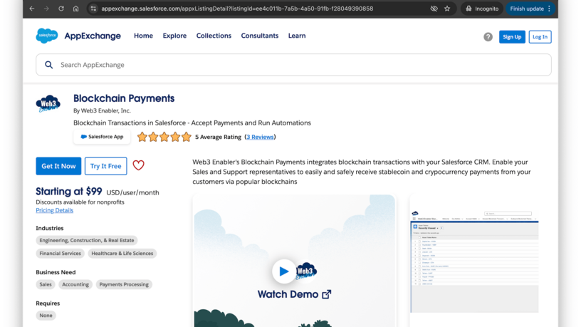Click the Web3 Enabler listing logo

point(48,103)
